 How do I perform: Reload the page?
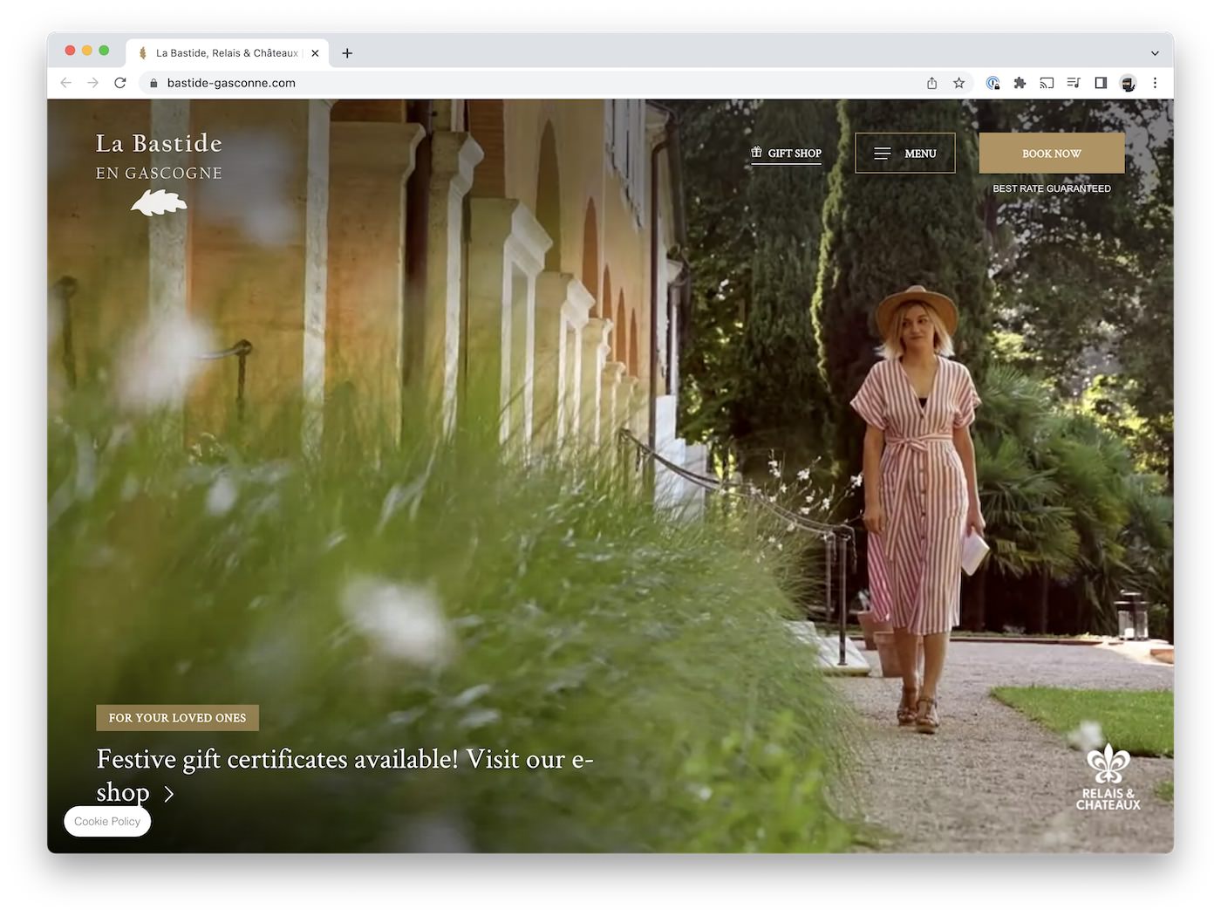(x=120, y=83)
